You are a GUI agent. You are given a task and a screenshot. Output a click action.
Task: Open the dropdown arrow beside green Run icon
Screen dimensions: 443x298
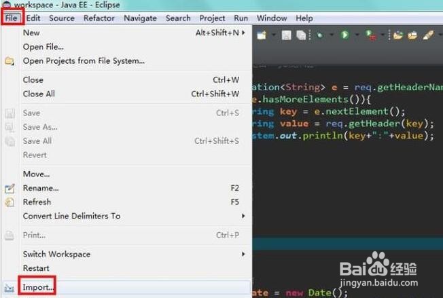click(x=357, y=35)
